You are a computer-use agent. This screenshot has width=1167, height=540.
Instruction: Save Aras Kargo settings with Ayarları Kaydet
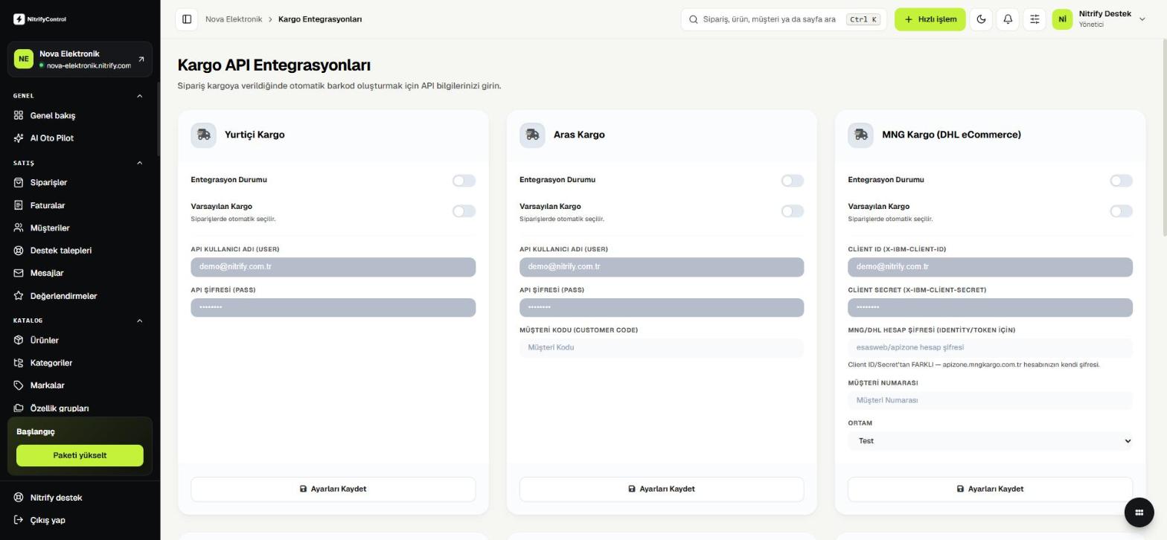click(662, 489)
